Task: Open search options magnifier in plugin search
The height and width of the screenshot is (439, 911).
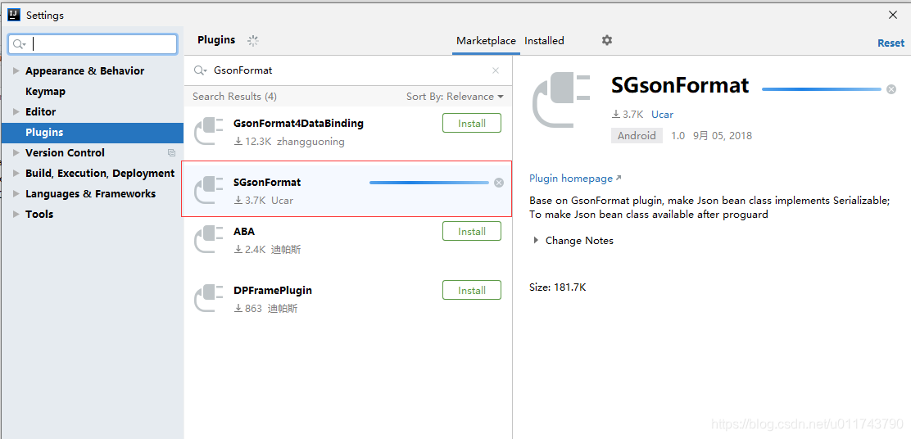Action: coord(200,70)
